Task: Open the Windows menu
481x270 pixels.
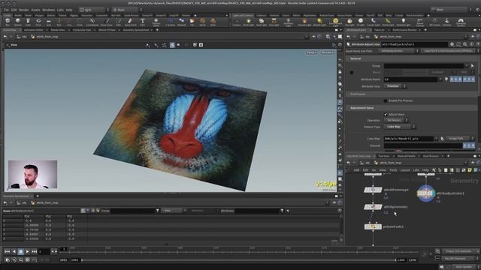Action: 48,10
